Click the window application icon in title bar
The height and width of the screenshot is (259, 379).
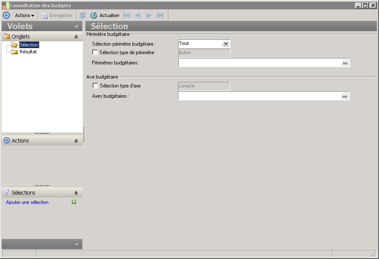pyautogui.click(x=6, y=5)
